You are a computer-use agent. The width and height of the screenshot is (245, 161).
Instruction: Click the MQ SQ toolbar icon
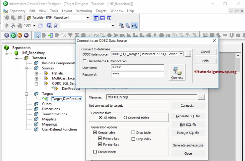point(188,35)
